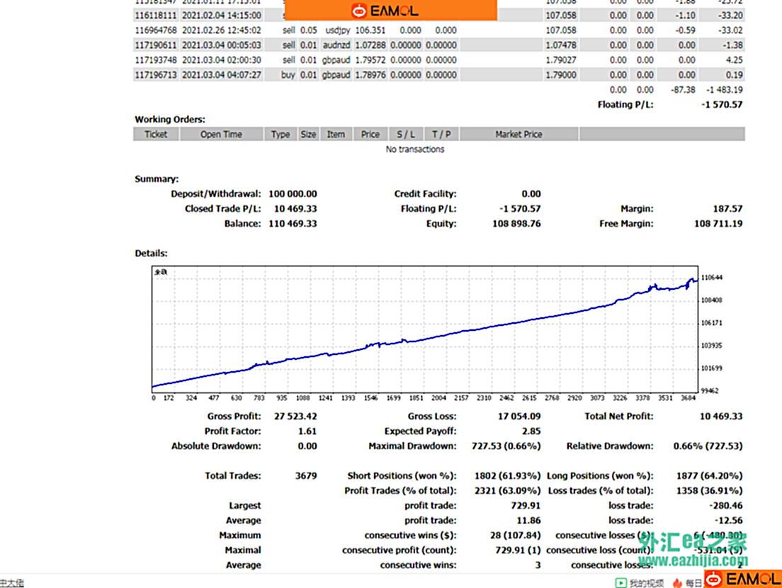Click open time 2021.03.04 02:00:30
Image resolution: width=782 pixels, height=588 pixels.
coord(222,60)
